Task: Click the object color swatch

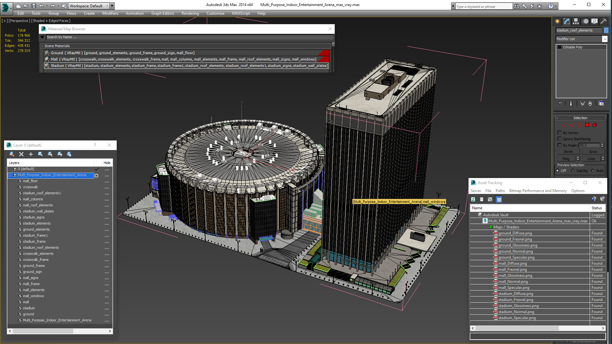Action: click(606, 30)
